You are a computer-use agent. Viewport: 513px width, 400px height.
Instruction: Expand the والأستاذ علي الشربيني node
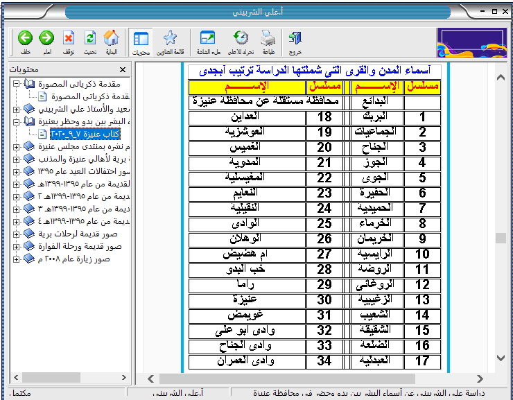16,110
